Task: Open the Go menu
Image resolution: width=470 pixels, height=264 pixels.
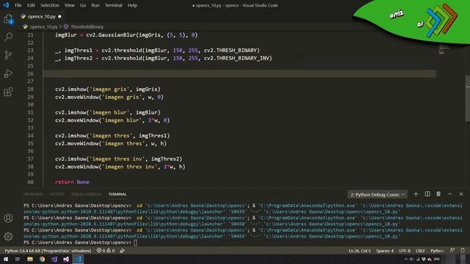Action: coord(83,5)
